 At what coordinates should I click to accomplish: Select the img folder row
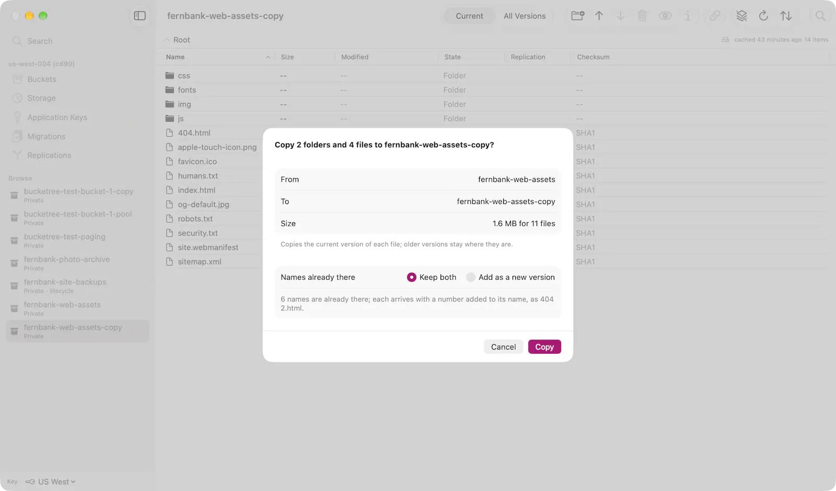coord(494,104)
